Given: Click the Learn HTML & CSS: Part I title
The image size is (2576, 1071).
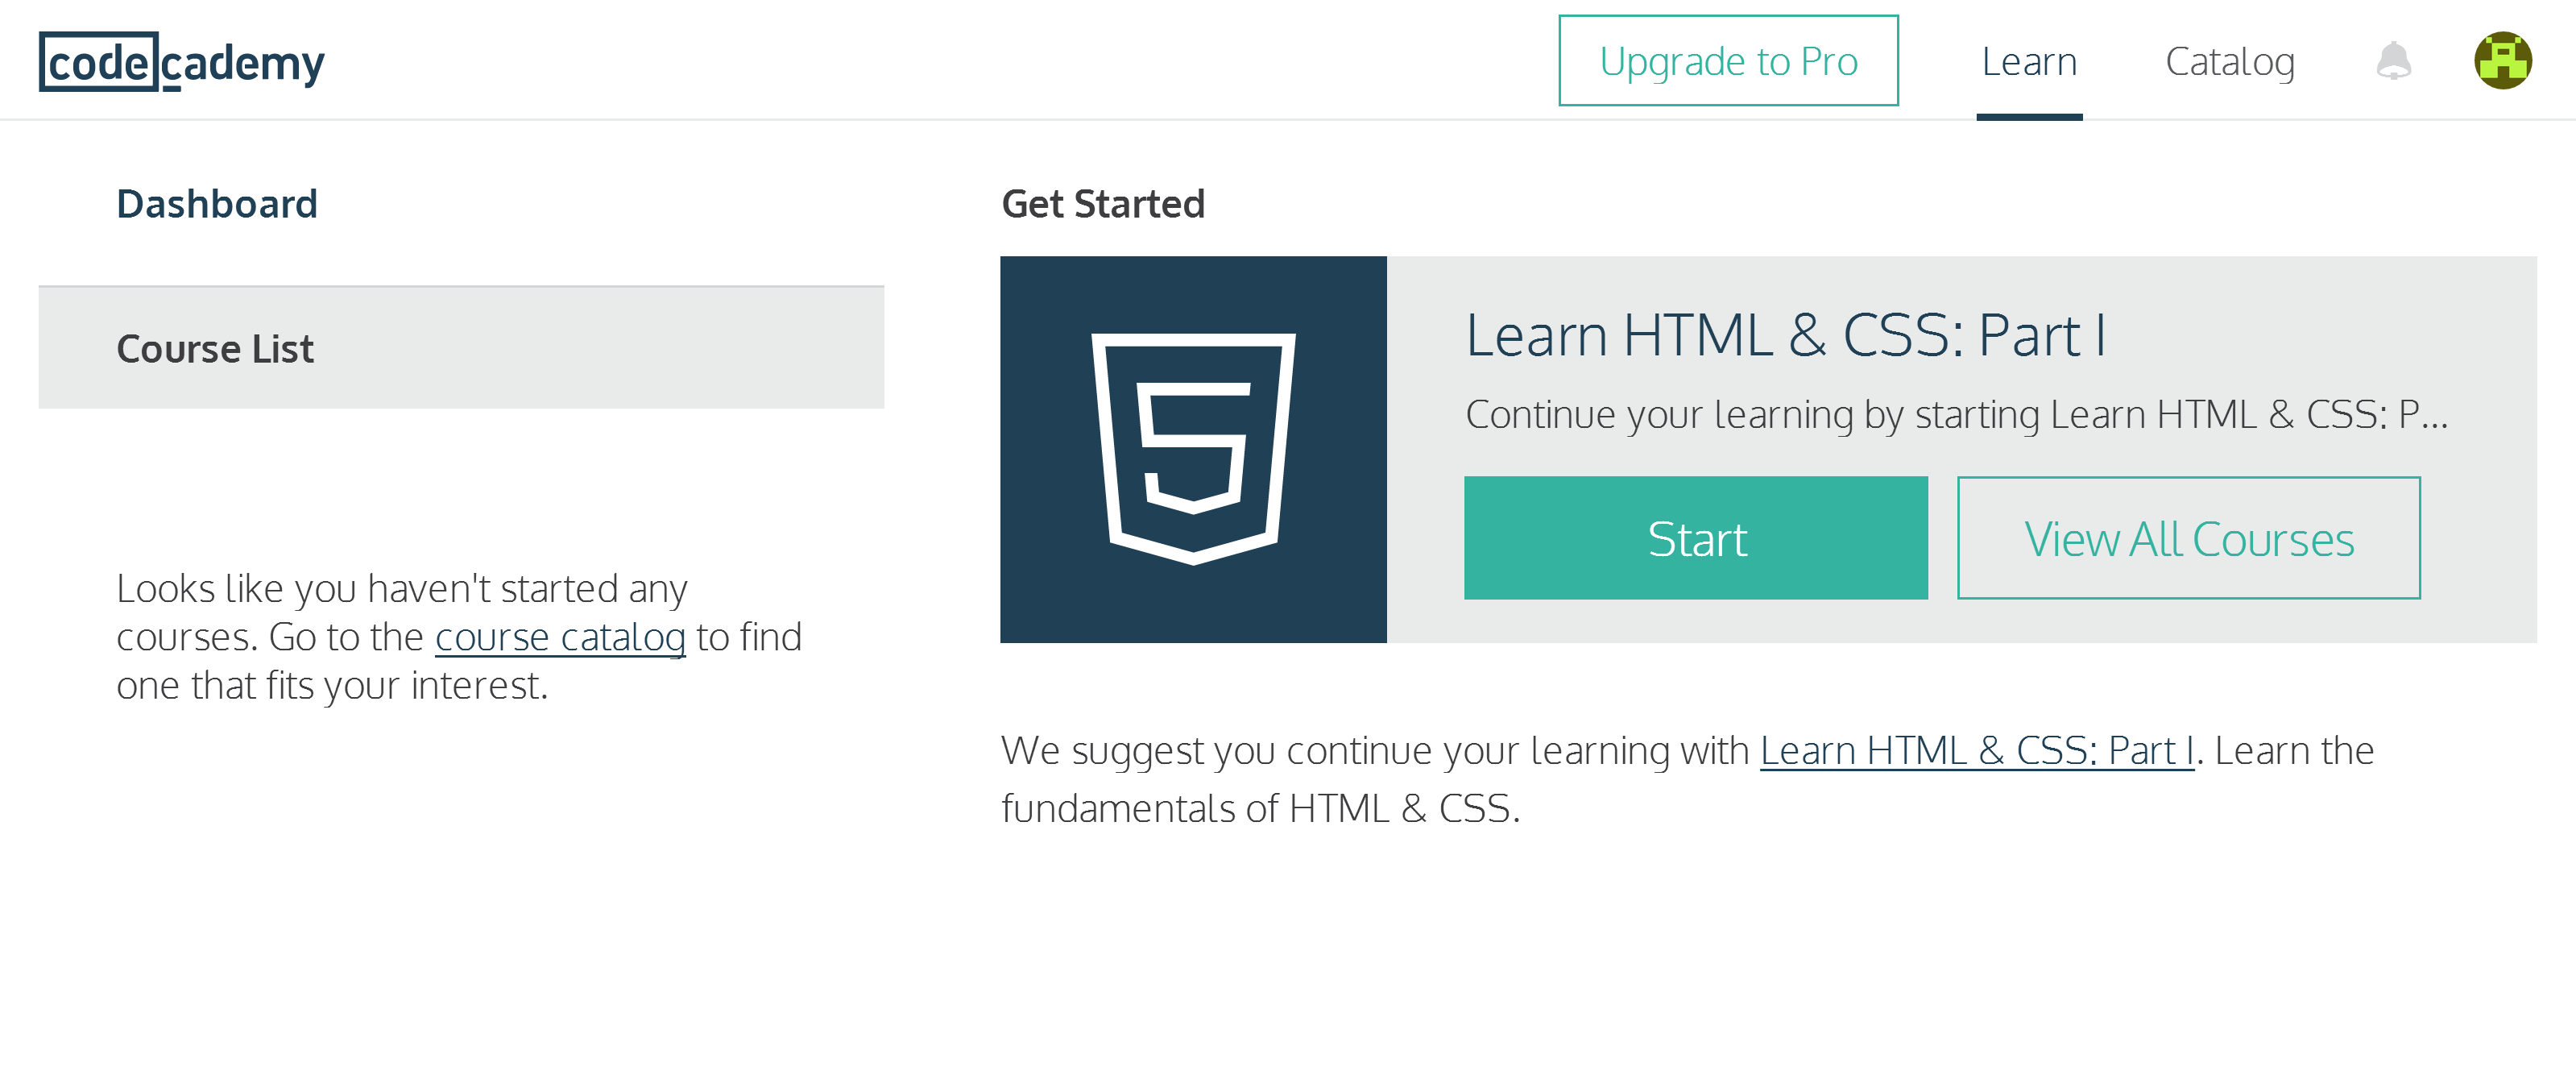Looking at the screenshot, I should (x=1786, y=335).
